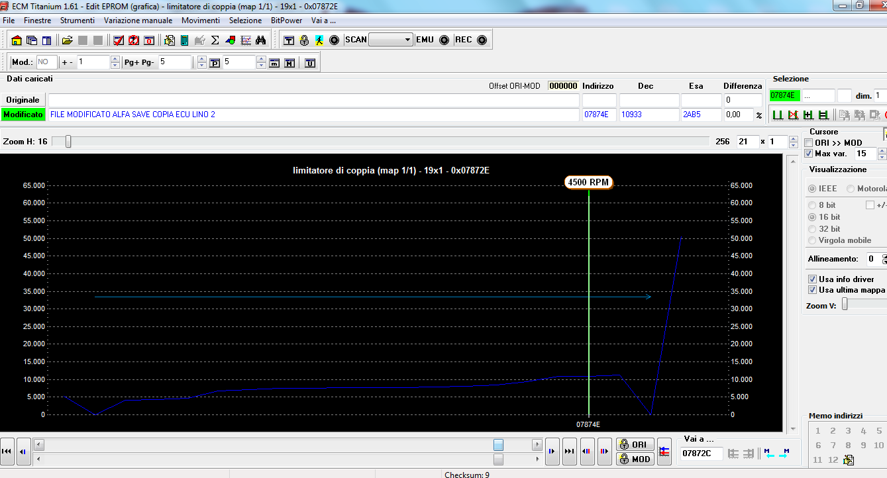The image size is (887, 478).
Task: Increase the Max var. value with up arrow
Action: pos(882,150)
